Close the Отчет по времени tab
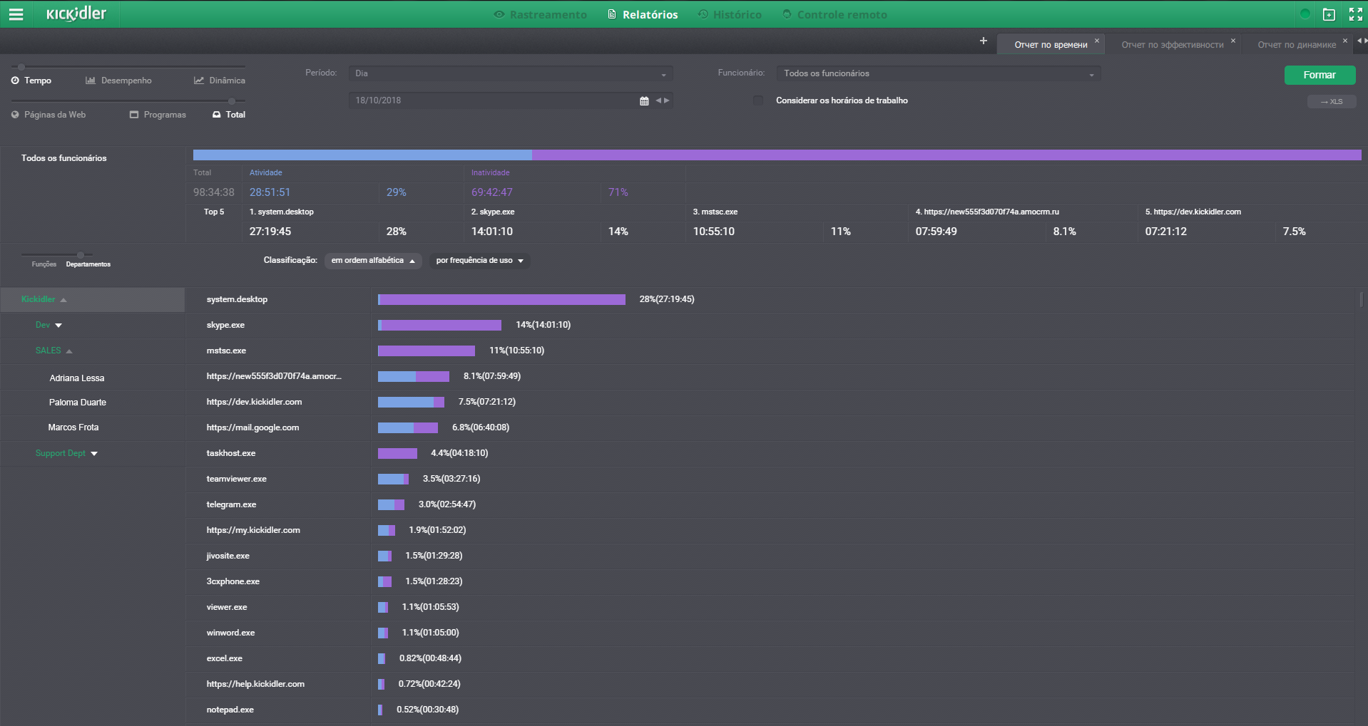This screenshot has height=726, width=1368. coord(1097,41)
